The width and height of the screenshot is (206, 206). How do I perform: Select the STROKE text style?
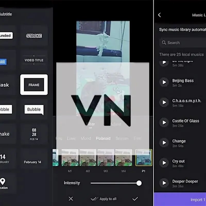tap(34, 36)
